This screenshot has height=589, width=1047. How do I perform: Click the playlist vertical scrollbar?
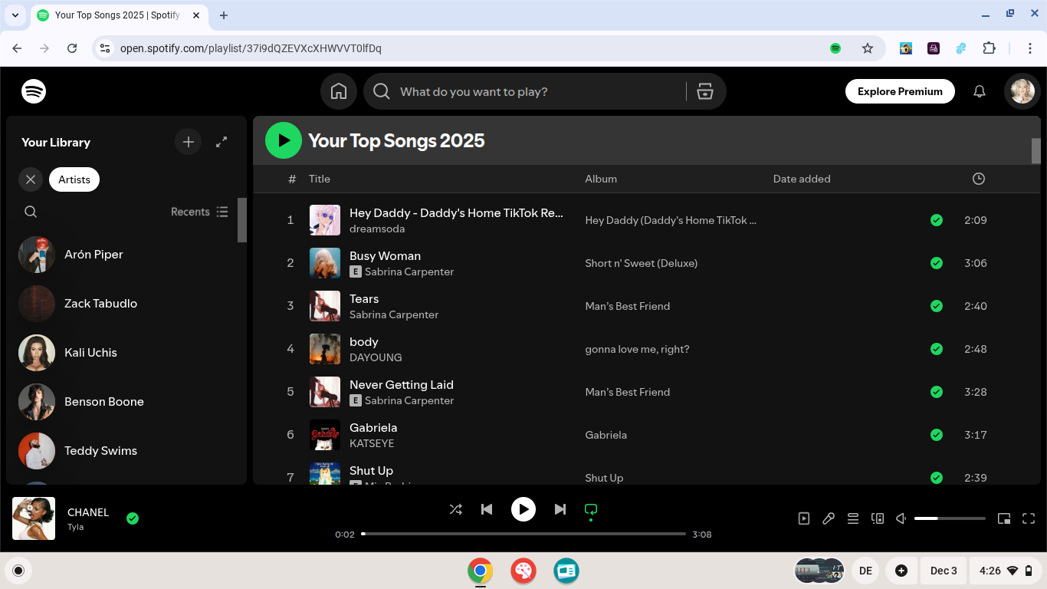pyautogui.click(x=1036, y=151)
